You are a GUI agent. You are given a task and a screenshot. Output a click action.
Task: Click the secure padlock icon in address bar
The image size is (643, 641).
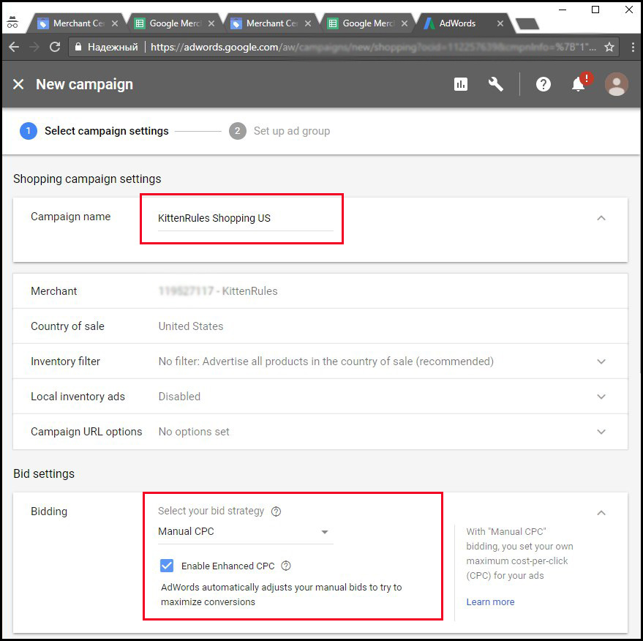coord(78,47)
